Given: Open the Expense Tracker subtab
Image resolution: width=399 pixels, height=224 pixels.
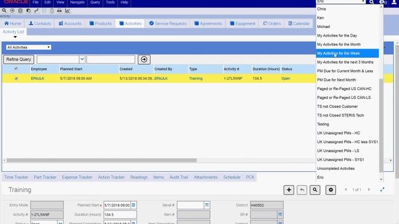Looking at the screenshot, I should tap(77, 177).
